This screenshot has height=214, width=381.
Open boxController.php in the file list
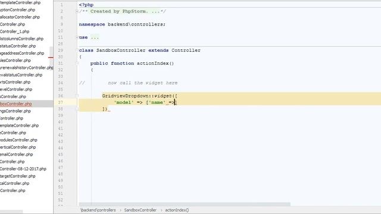(16, 104)
